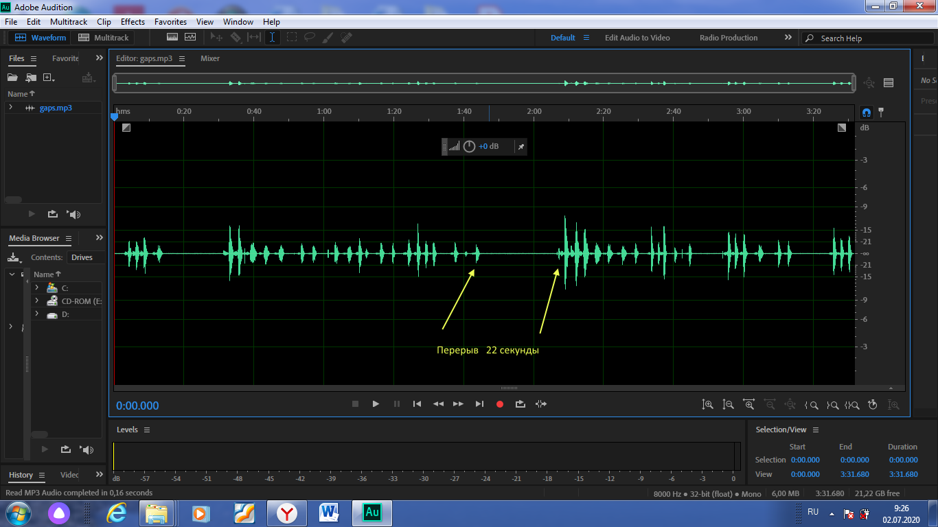The height and width of the screenshot is (527, 938).
Task: Select the Spot Healing Brush tool
Action: 346,38
